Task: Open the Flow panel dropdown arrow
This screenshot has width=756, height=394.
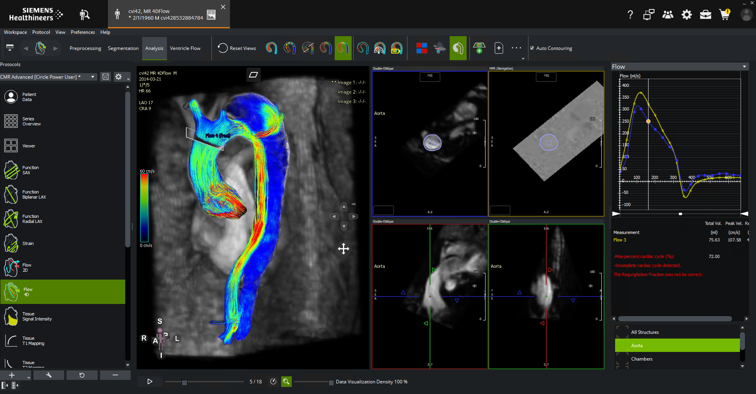Action: (x=744, y=67)
